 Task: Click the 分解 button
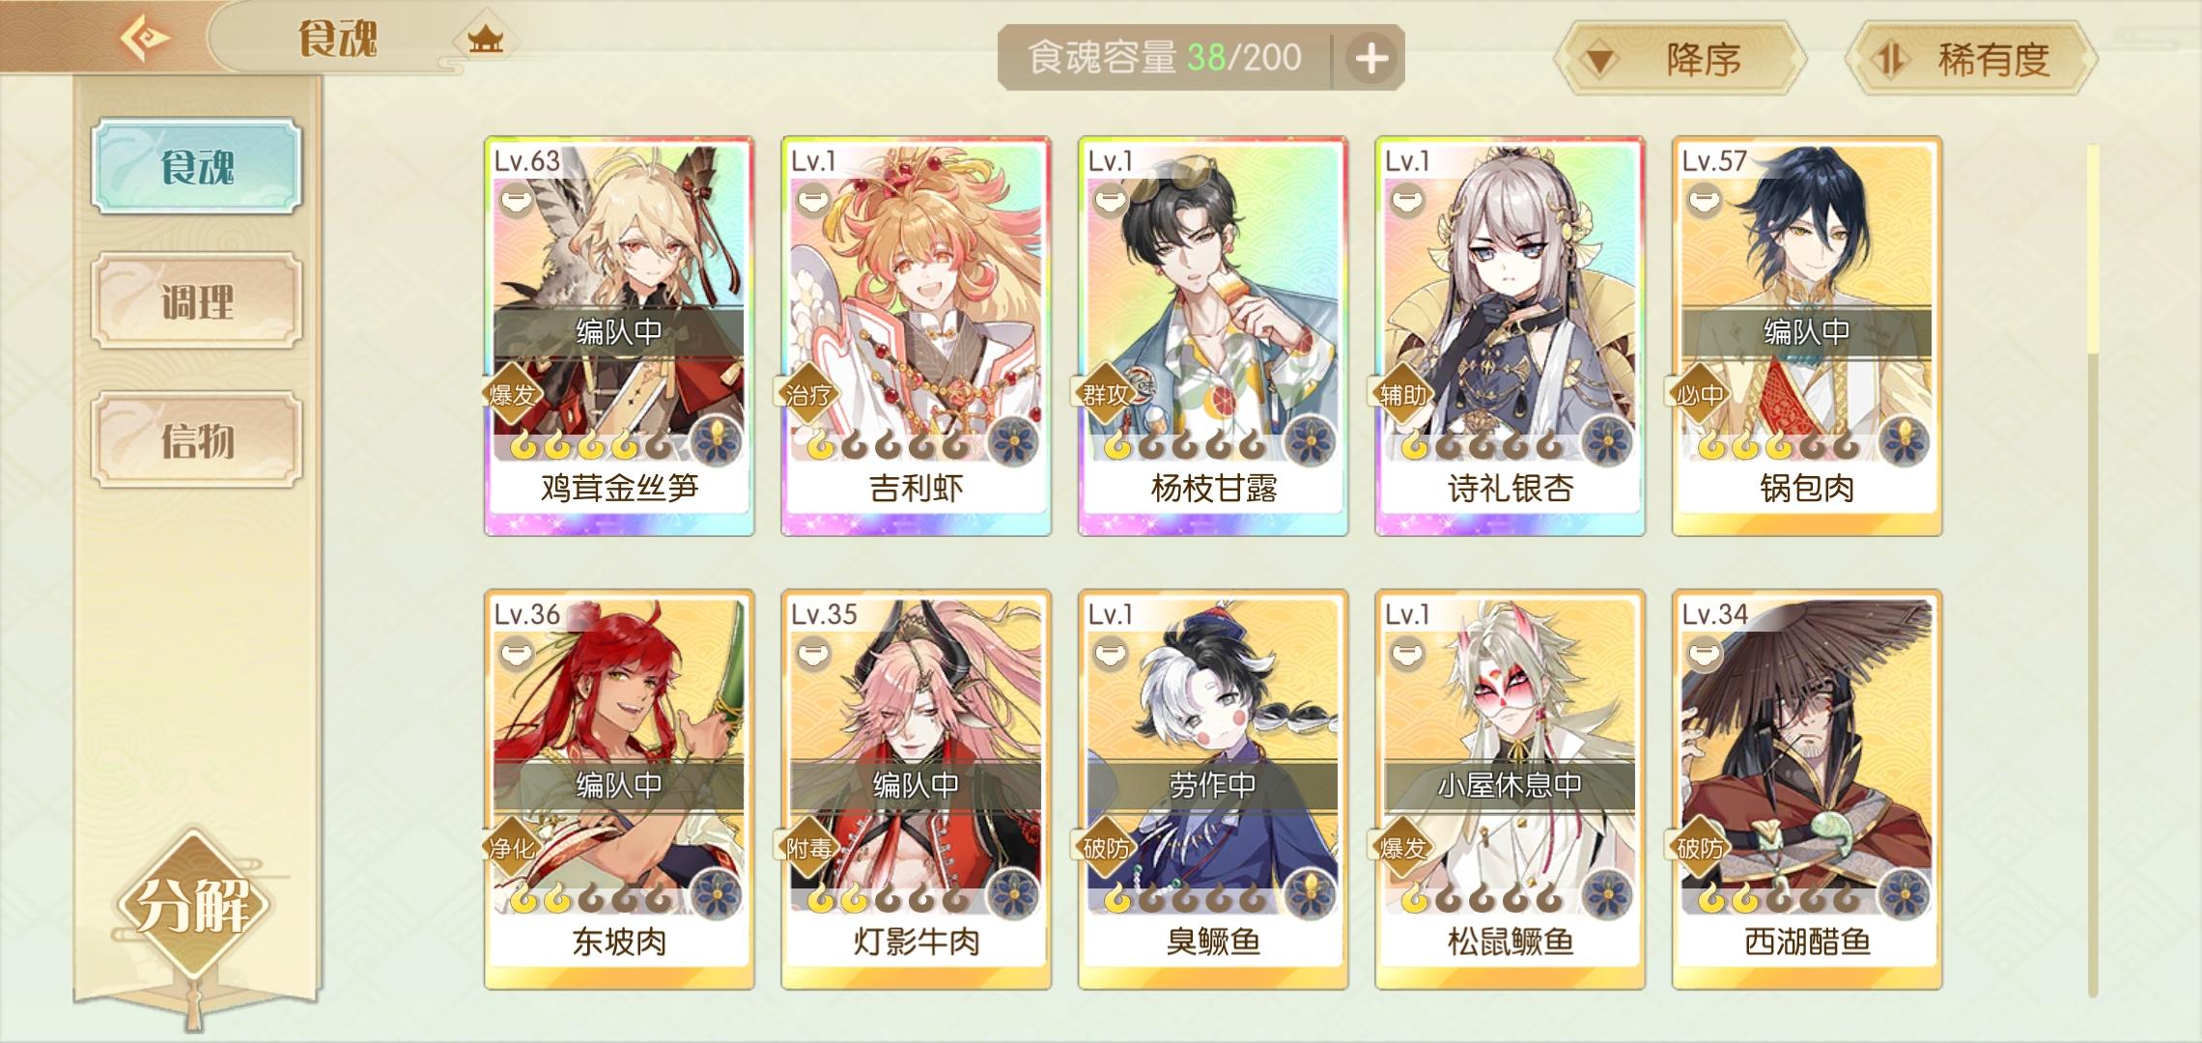[x=195, y=904]
